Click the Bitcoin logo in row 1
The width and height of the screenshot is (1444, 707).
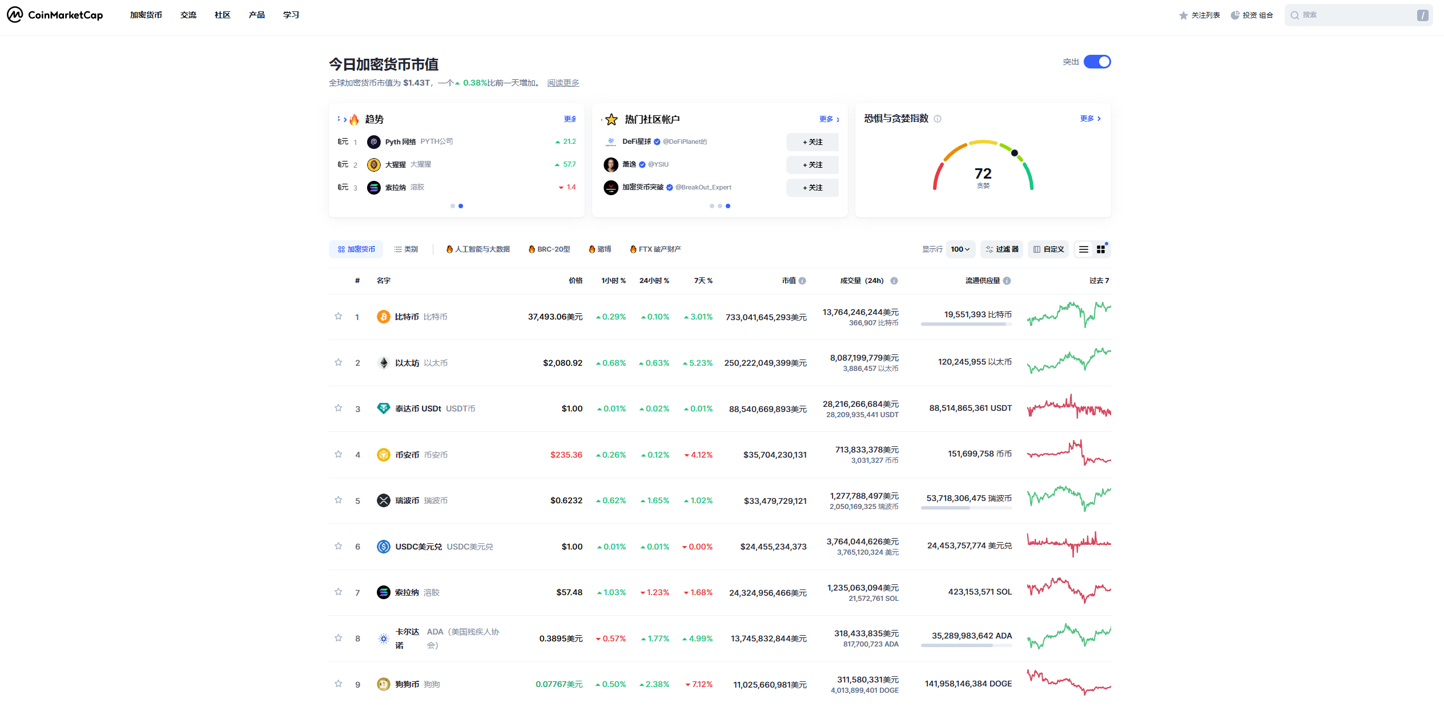(384, 317)
